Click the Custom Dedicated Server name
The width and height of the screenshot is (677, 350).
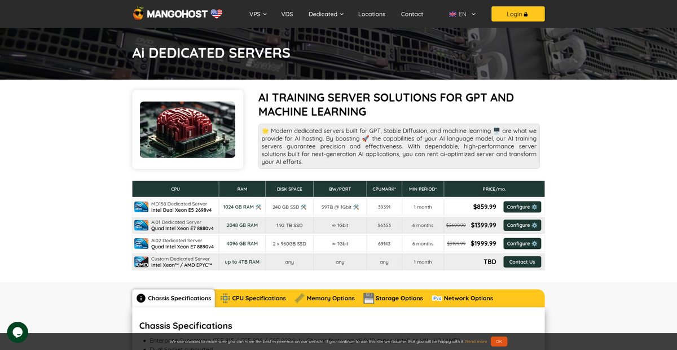[x=181, y=259]
